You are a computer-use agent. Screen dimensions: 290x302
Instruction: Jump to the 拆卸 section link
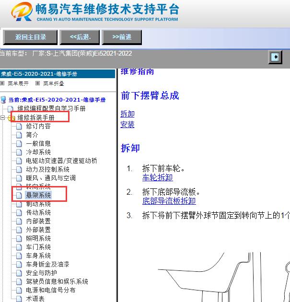tap(128, 114)
